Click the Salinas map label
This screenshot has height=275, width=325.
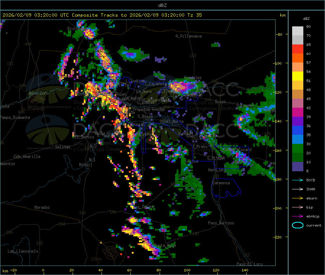click(x=62, y=147)
